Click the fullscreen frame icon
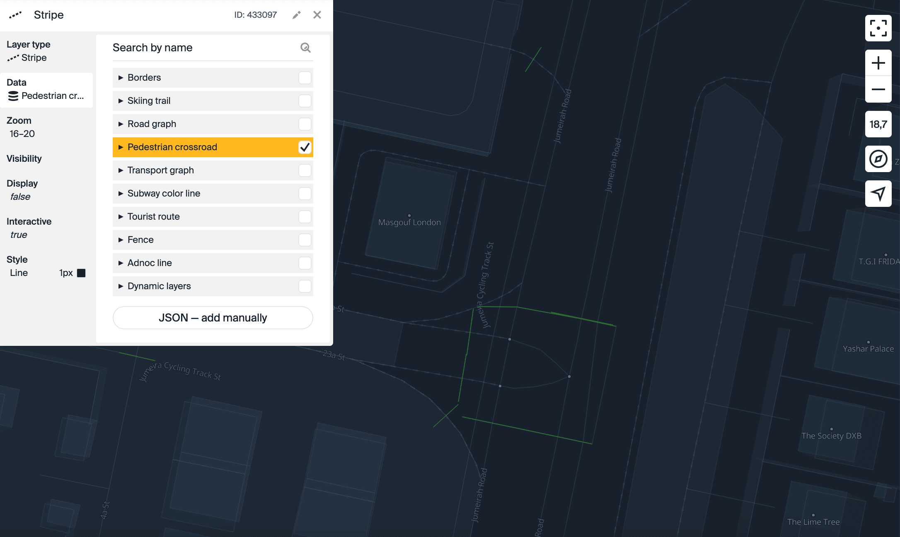900x537 pixels. 878,28
